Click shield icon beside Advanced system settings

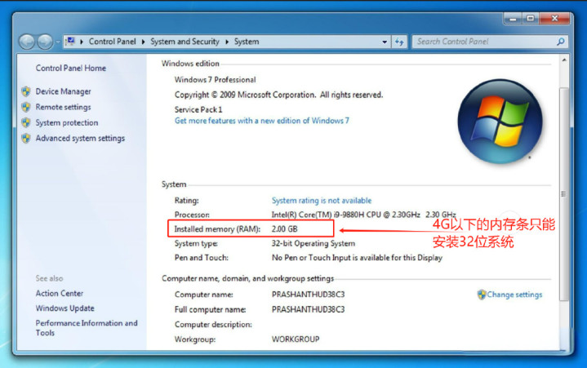click(x=26, y=139)
